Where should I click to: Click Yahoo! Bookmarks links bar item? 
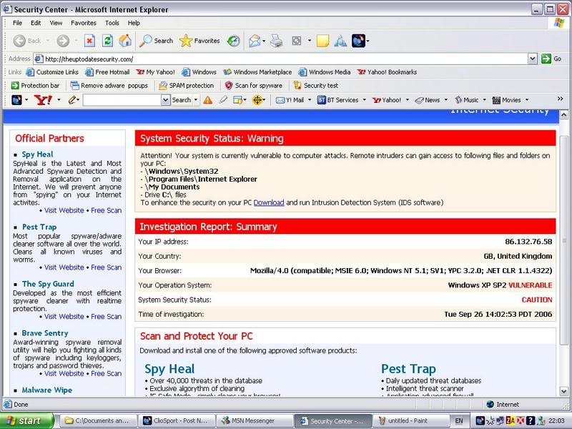click(x=387, y=72)
